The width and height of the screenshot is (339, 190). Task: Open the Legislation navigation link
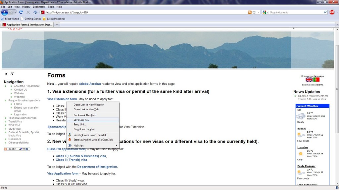[x=21, y=114]
